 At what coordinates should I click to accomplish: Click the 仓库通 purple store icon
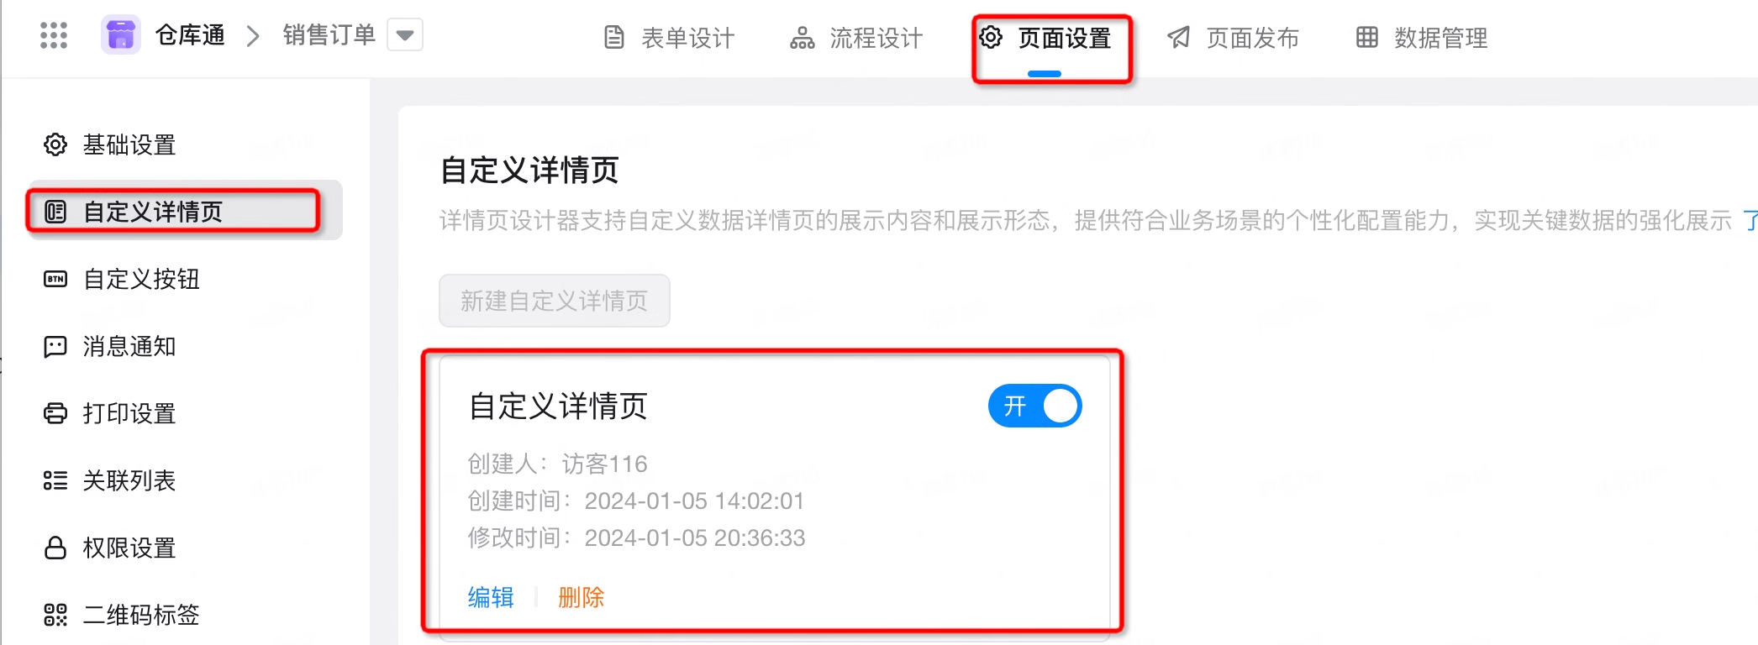[x=120, y=35]
